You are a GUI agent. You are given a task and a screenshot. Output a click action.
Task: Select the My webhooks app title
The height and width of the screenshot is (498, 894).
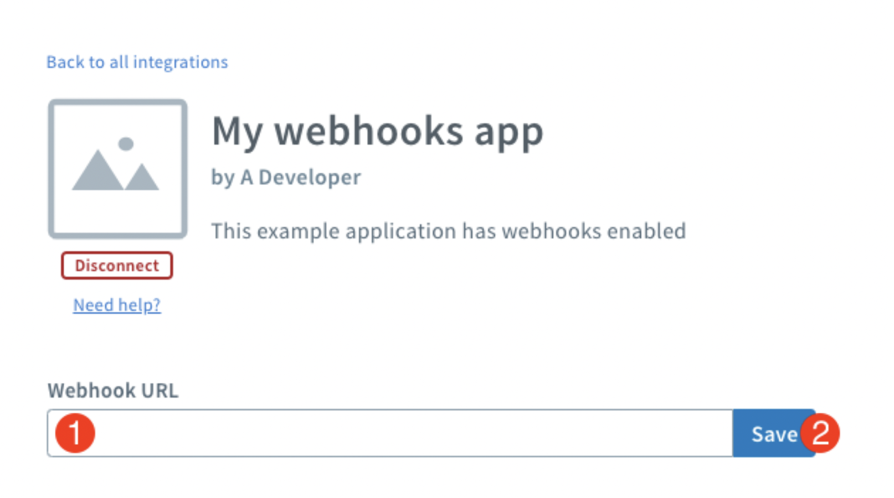(x=377, y=132)
